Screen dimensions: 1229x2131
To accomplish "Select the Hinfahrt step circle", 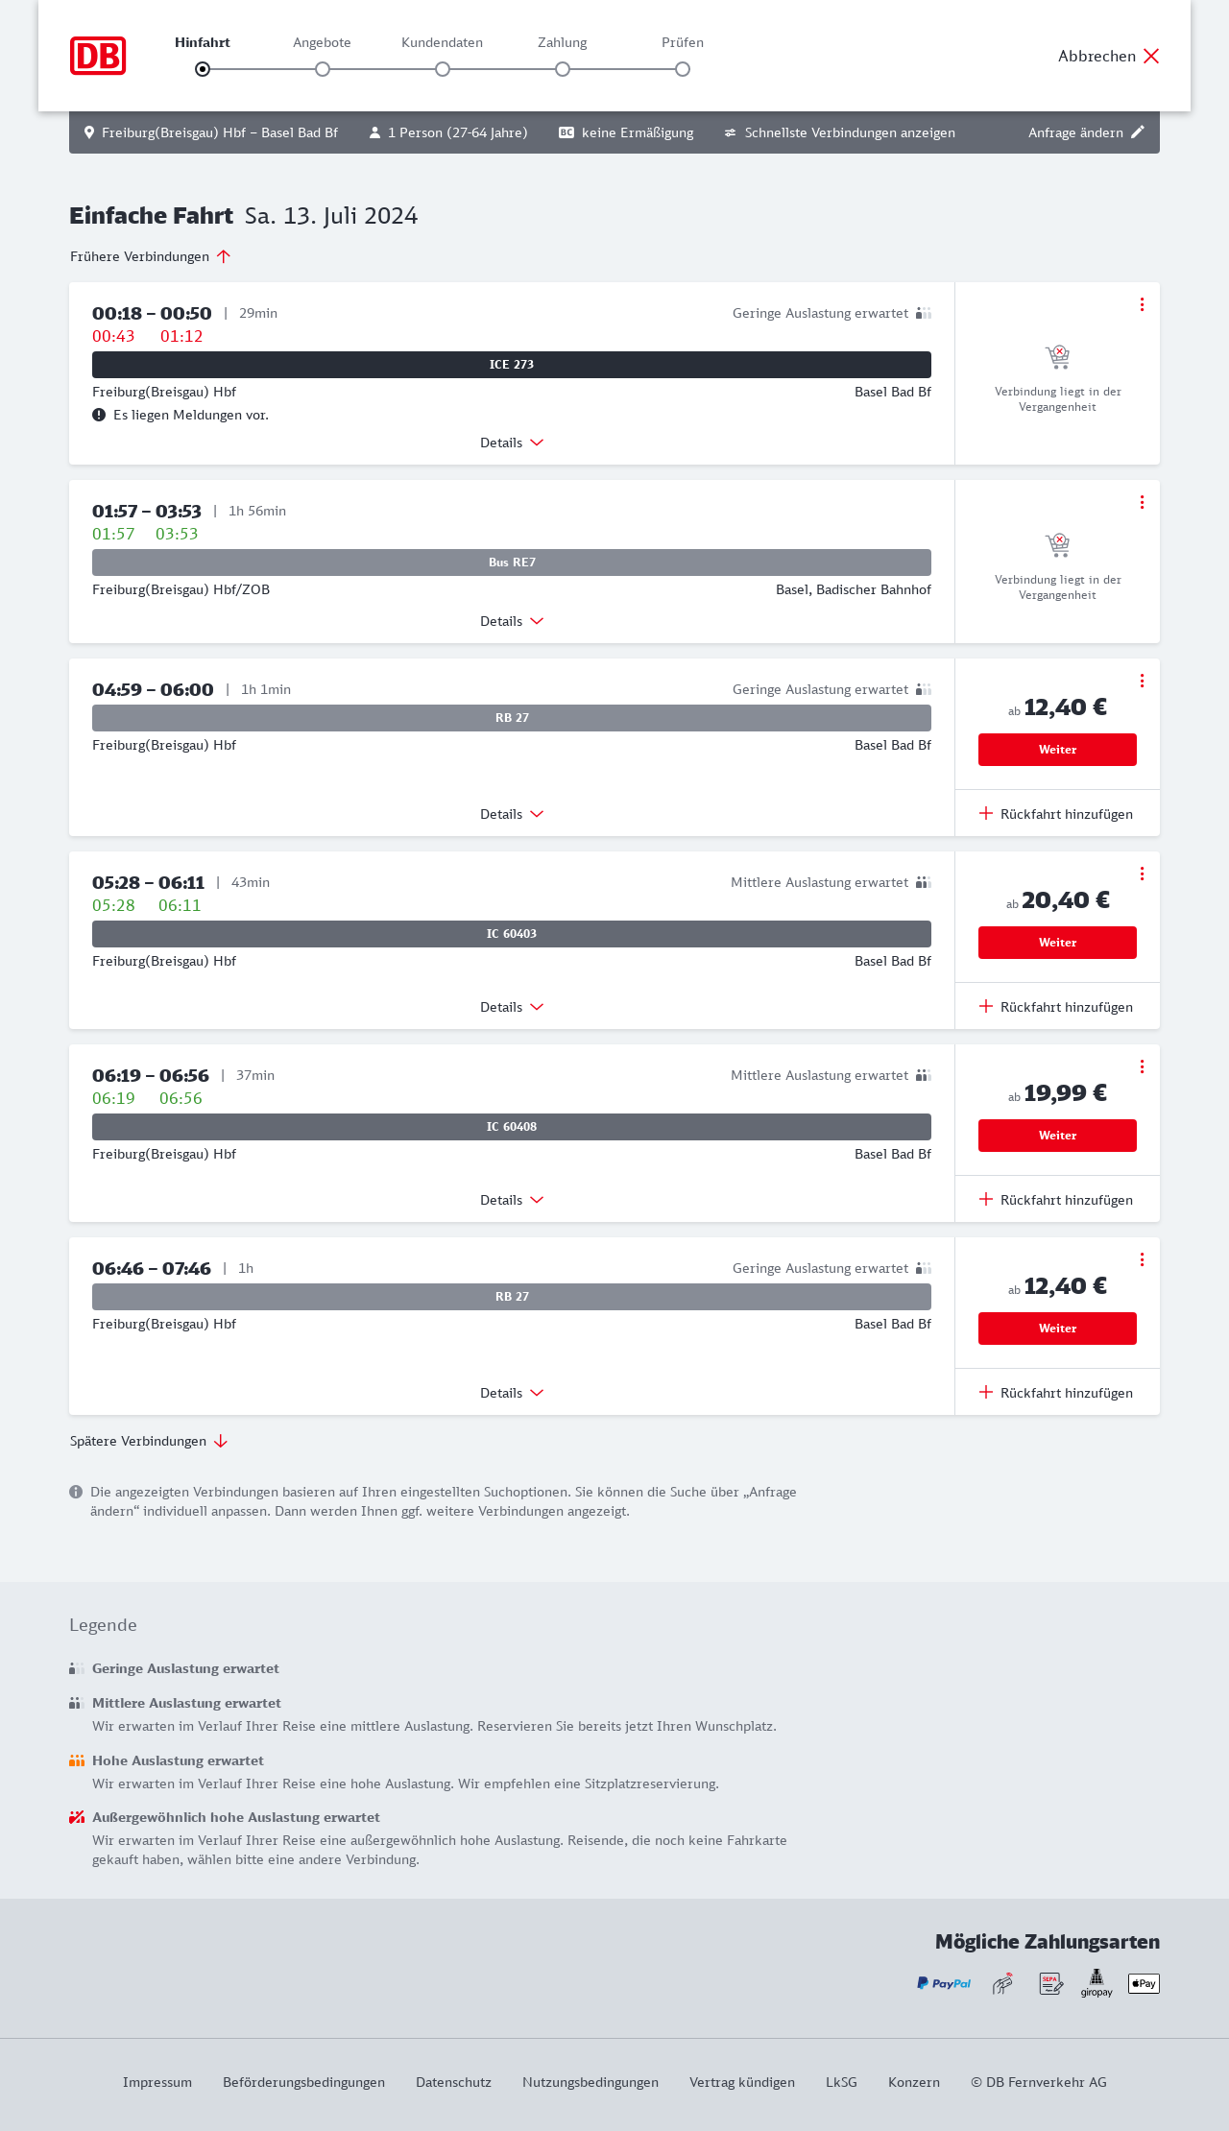I will pyautogui.click(x=203, y=69).
